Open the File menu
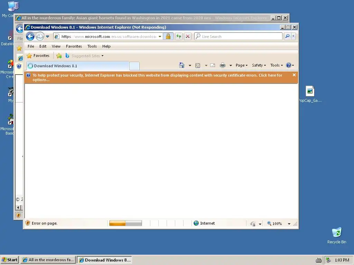This screenshot has width=354, height=265. 31,46
